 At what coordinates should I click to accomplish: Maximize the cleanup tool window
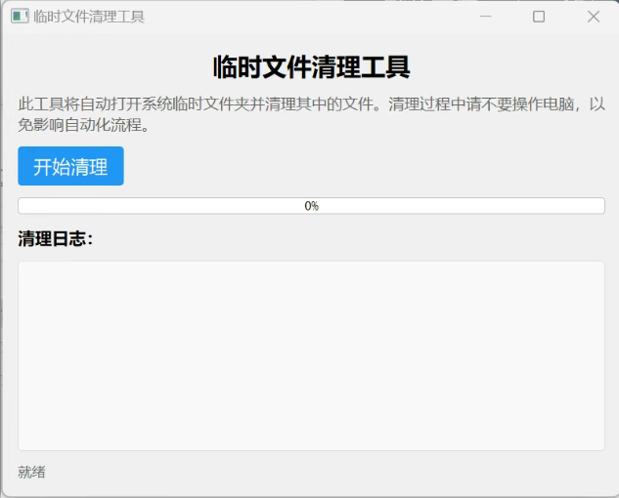pos(539,17)
